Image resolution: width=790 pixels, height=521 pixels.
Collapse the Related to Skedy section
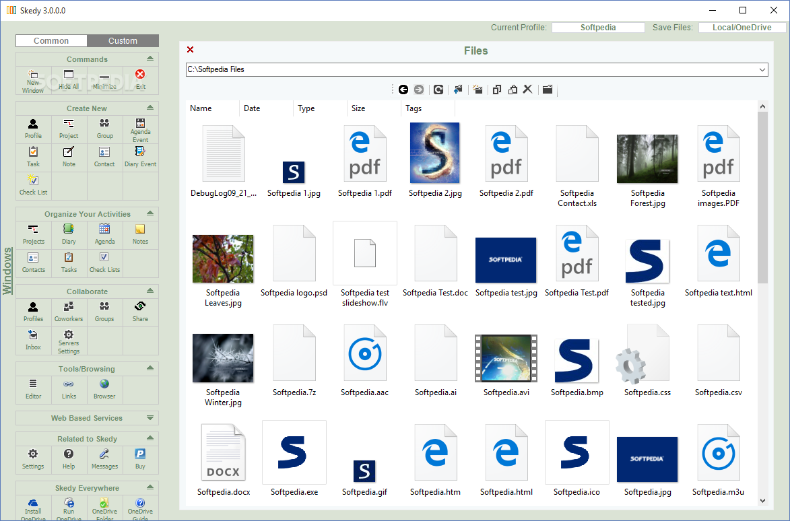(x=150, y=438)
